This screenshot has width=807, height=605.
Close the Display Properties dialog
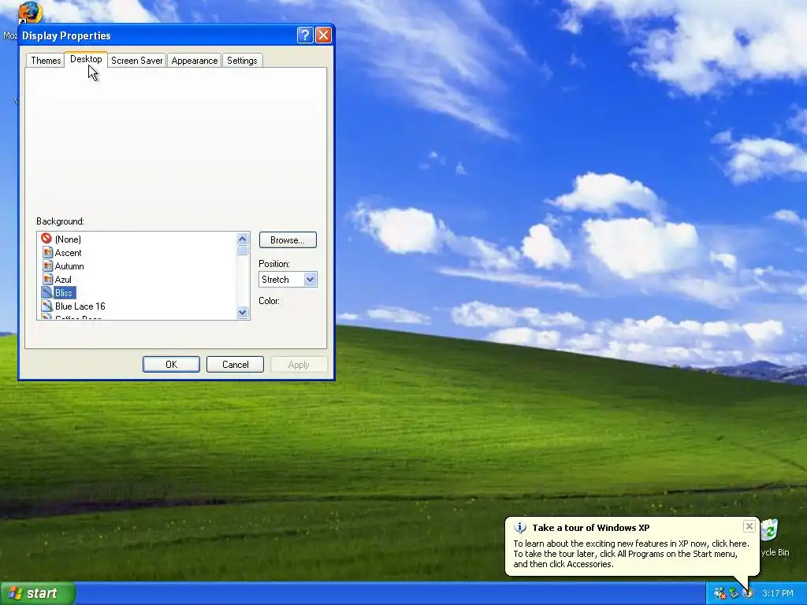point(323,35)
